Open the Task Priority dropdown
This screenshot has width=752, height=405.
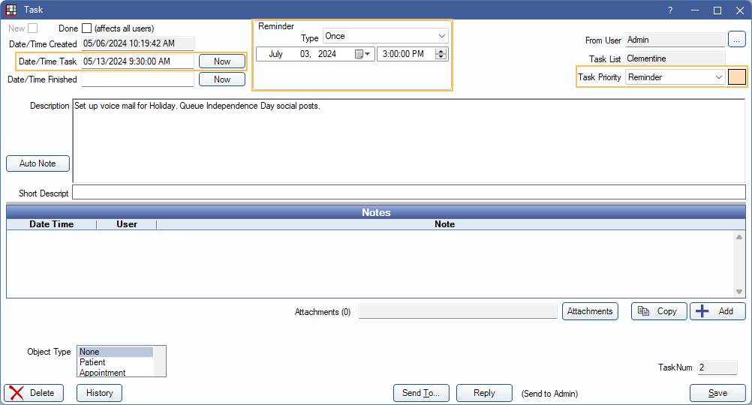(718, 76)
